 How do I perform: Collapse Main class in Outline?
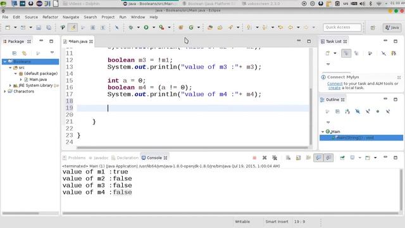(323, 132)
